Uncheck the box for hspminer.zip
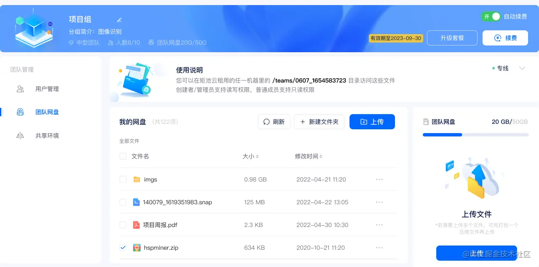 [123, 248]
